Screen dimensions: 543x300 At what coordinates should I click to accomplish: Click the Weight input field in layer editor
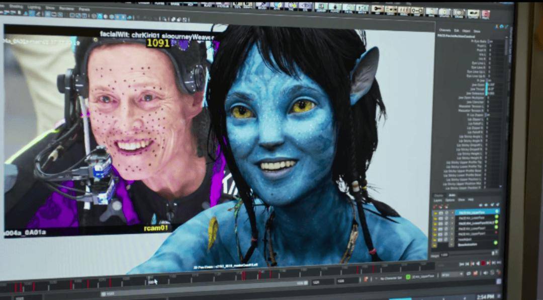click(x=444, y=255)
